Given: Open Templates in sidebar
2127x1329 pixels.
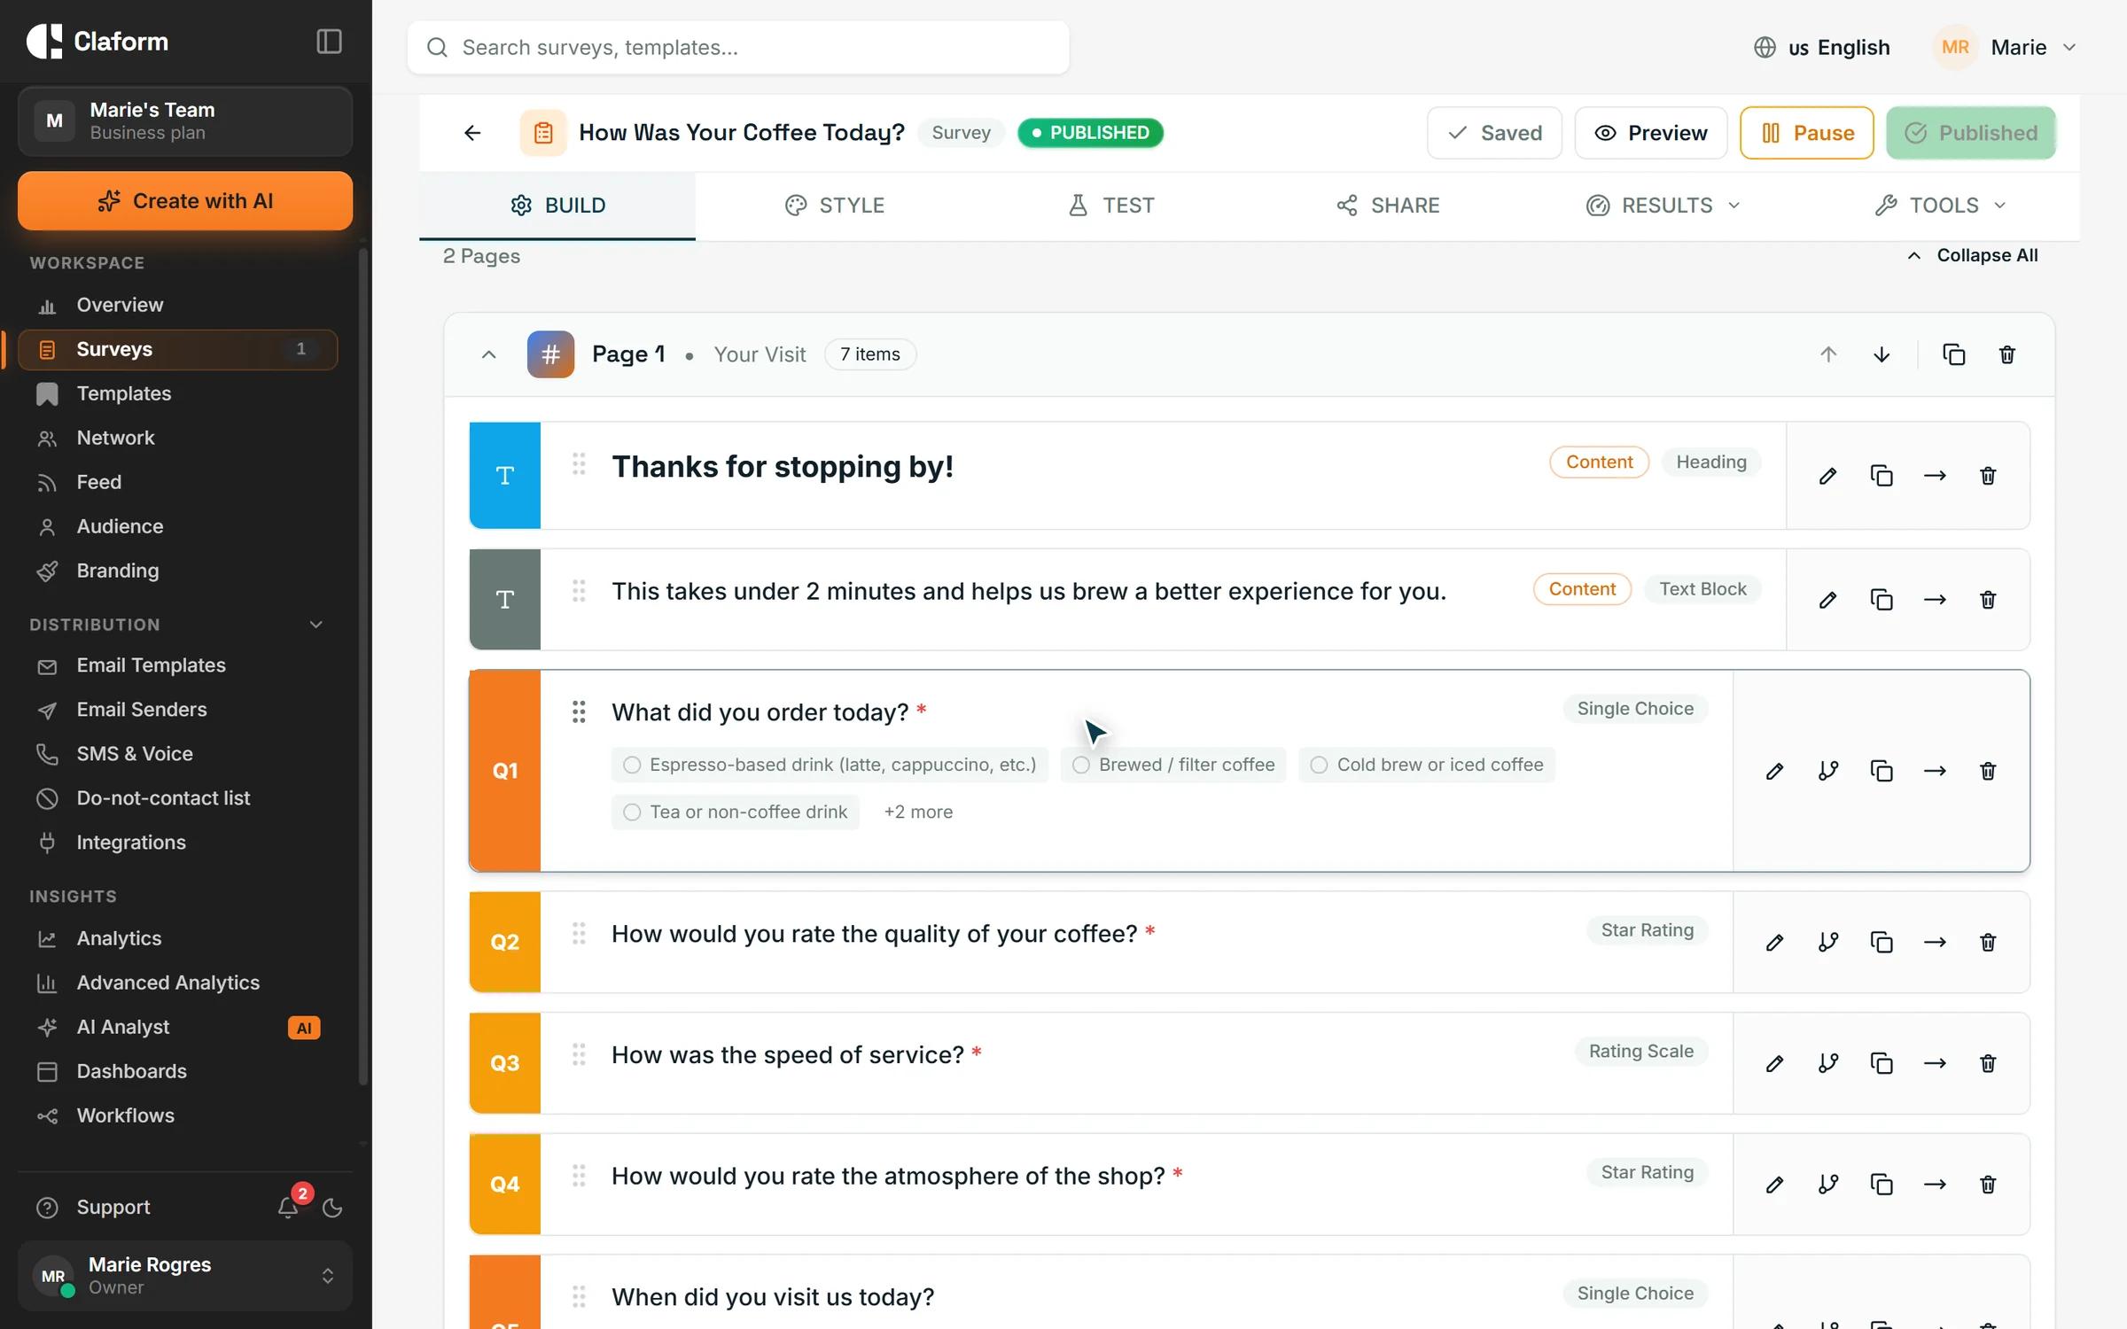Looking at the screenshot, I should 177,393.
